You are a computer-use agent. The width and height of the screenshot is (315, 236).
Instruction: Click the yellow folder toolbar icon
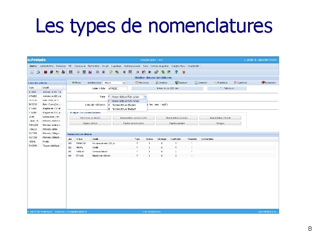tap(57, 72)
